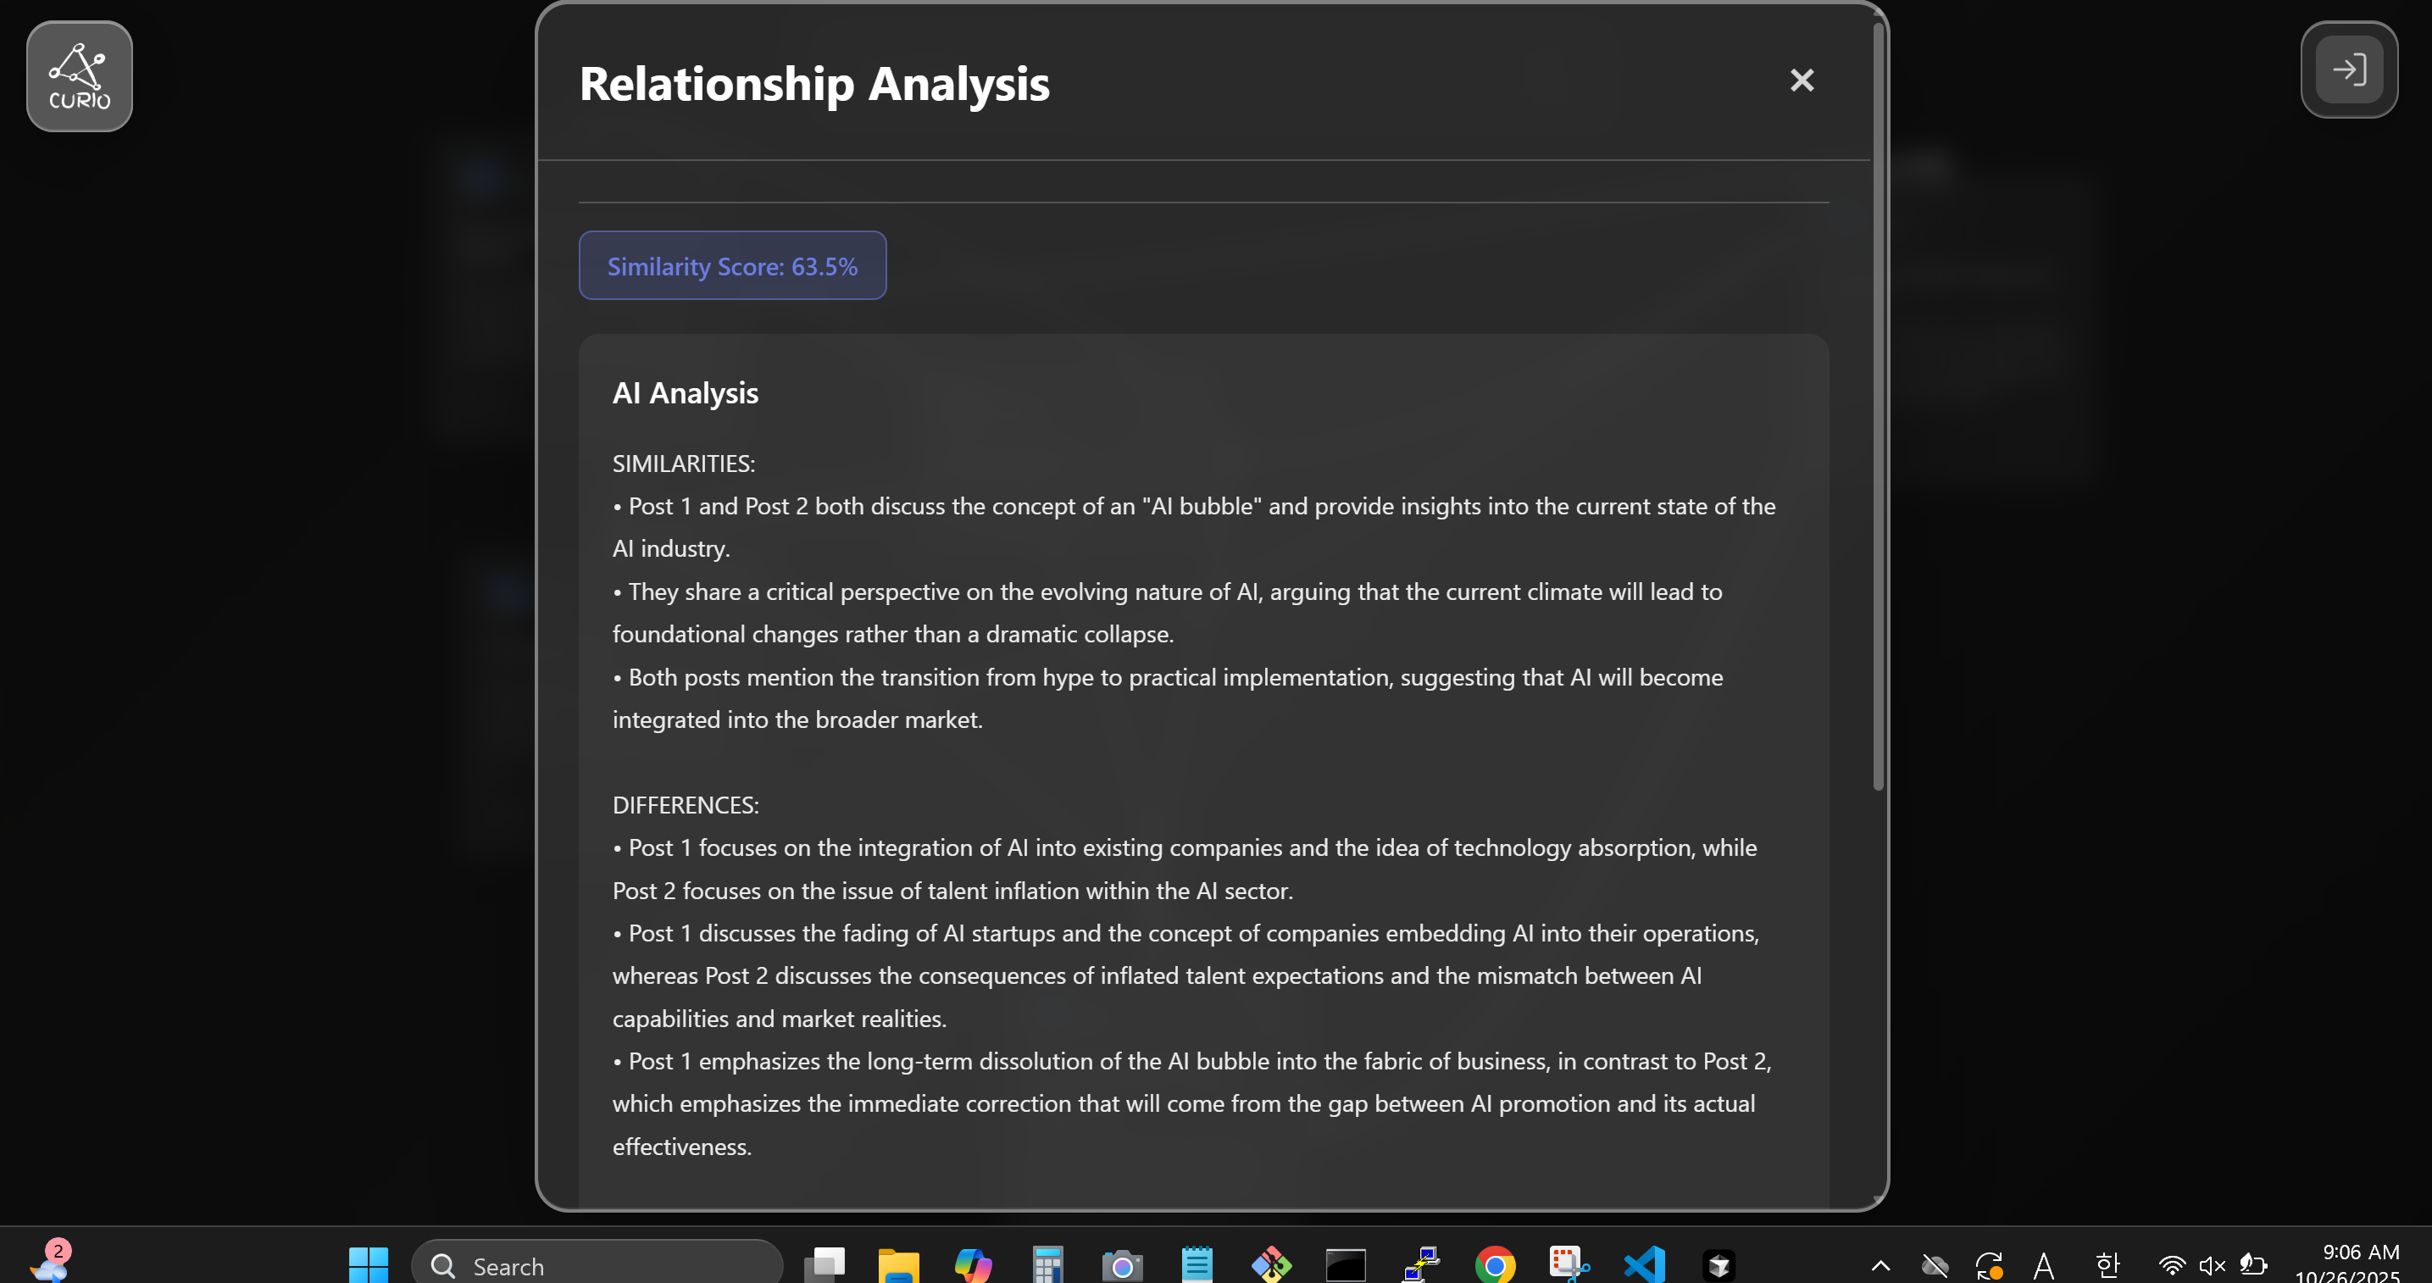
Task: Open File Explorer from taskbar
Action: click(x=898, y=1264)
